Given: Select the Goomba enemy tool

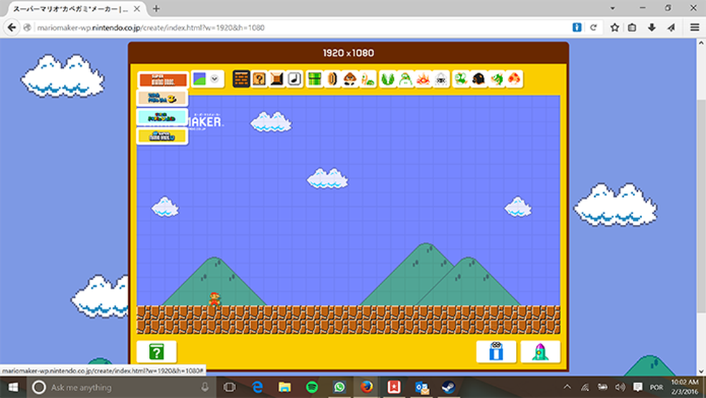Looking at the screenshot, I should point(350,79).
